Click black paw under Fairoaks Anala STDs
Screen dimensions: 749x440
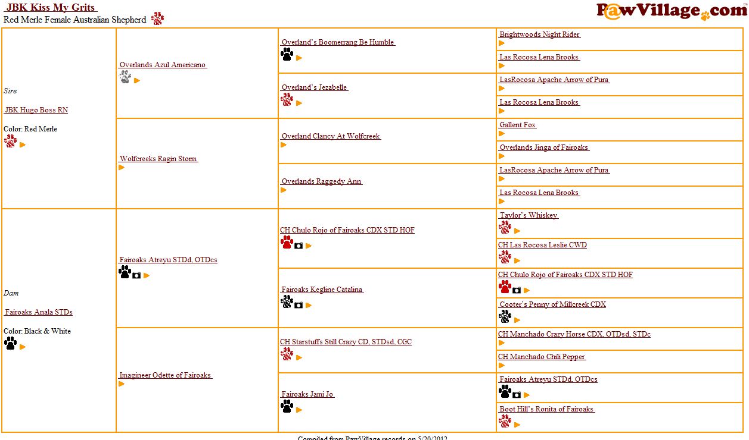[10, 343]
